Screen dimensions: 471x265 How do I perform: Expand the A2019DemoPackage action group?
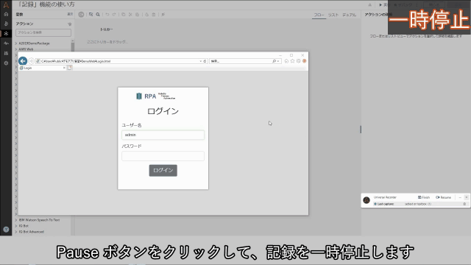coord(16,43)
